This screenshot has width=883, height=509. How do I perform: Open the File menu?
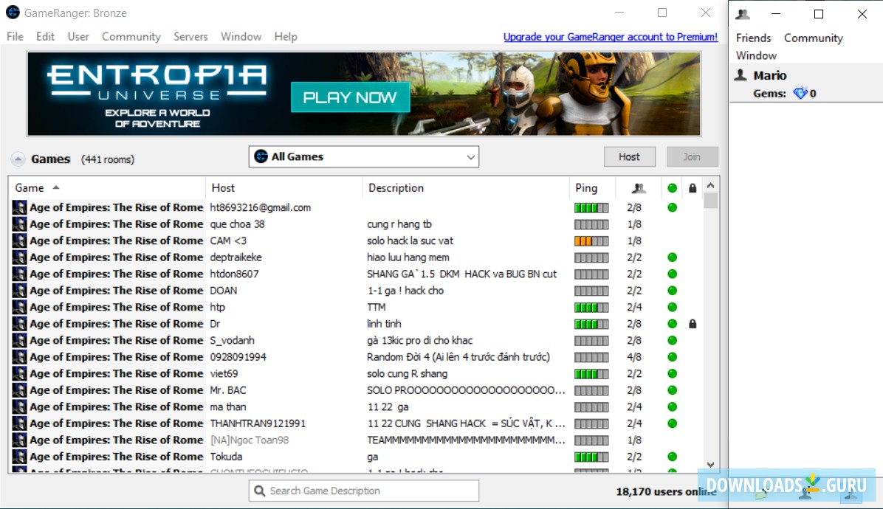16,37
